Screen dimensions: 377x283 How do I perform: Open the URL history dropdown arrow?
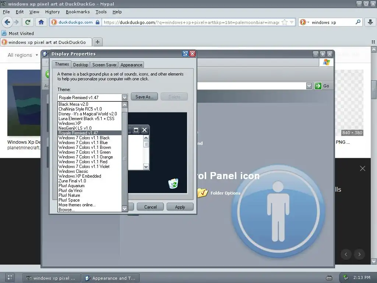tap(292, 22)
